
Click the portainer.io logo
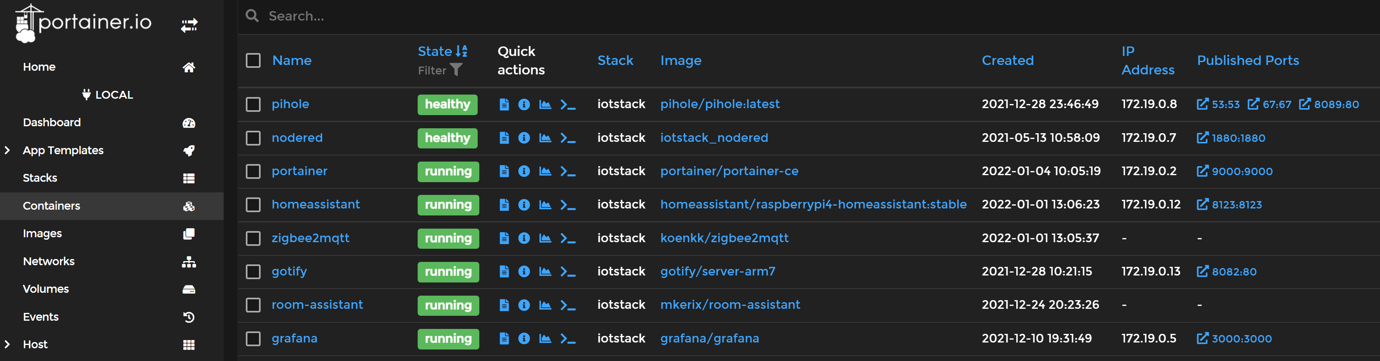click(83, 23)
